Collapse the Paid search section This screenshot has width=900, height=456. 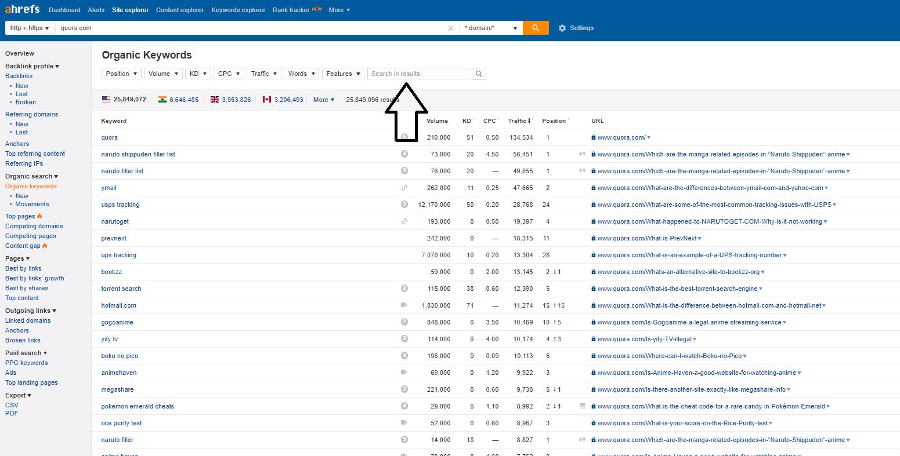click(26, 353)
